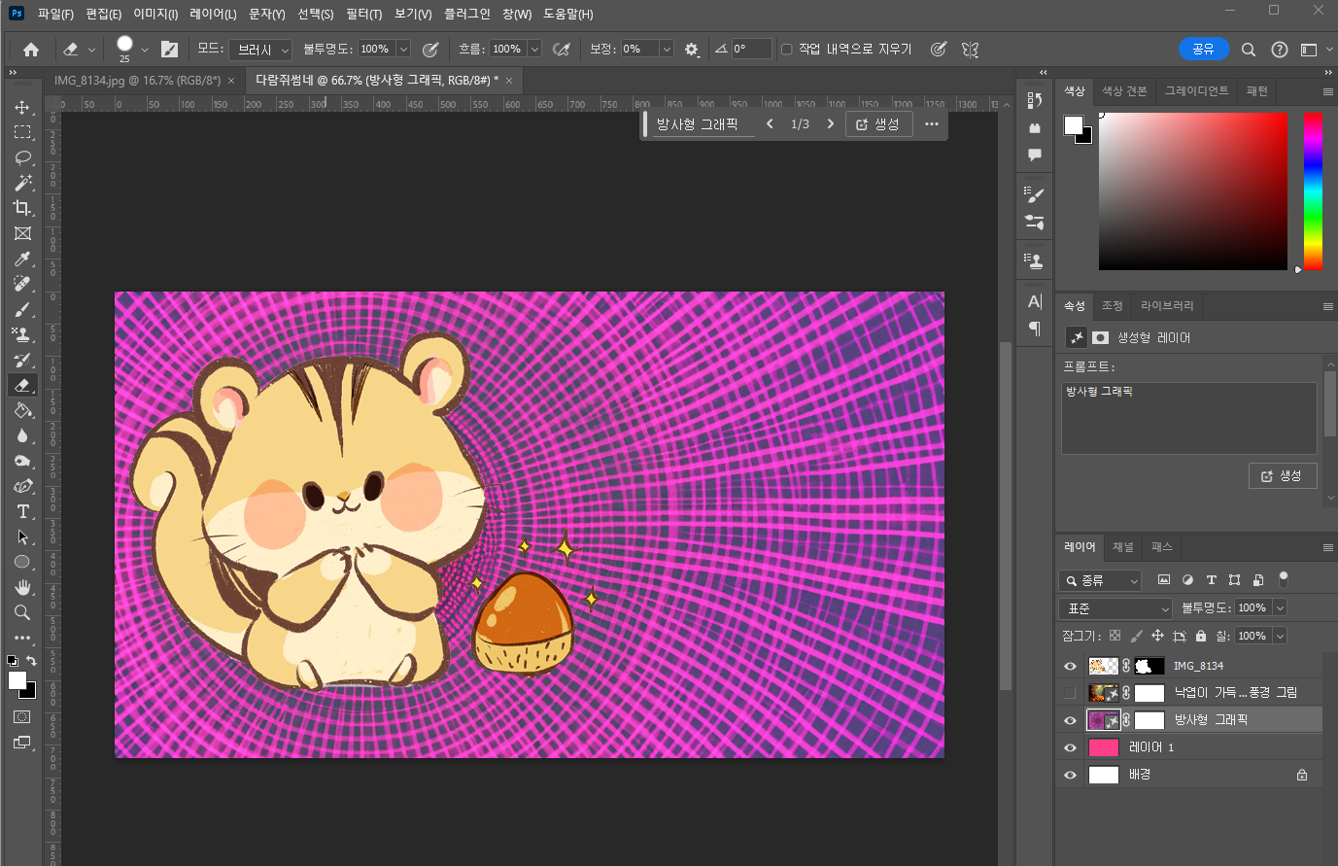
Task: Select the Blur tool
Action: (x=22, y=435)
